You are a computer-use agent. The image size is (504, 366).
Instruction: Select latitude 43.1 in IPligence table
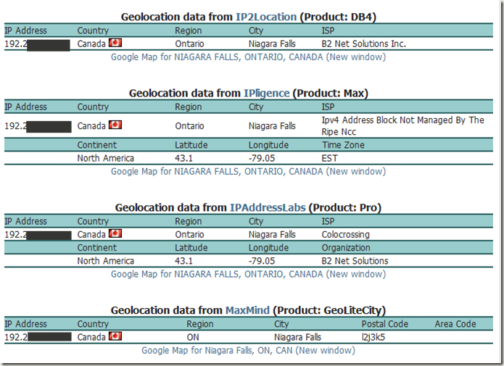[x=183, y=159]
